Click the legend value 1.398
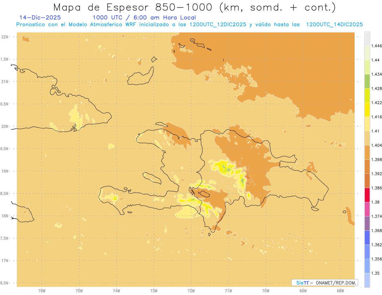The height and width of the screenshot is (295, 382). [x=377, y=159]
